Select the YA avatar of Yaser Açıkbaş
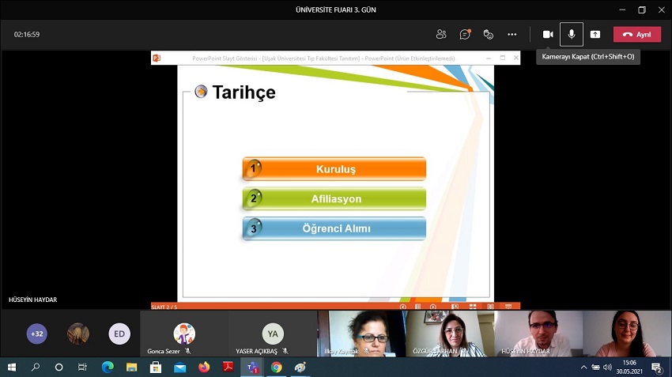672x377 pixels. coord(273,334)
